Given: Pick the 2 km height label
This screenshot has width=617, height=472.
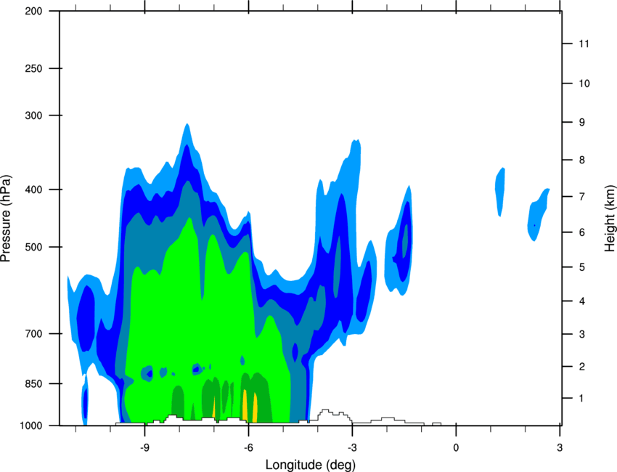Looking at the screenshot, I should click(582, 367).
